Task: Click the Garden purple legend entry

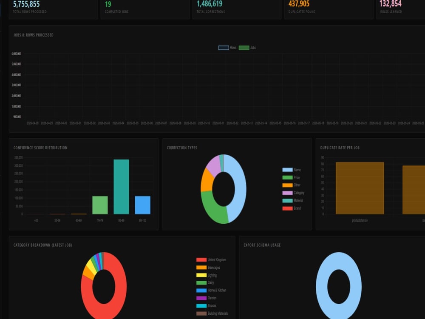Action: click(206, 298)
